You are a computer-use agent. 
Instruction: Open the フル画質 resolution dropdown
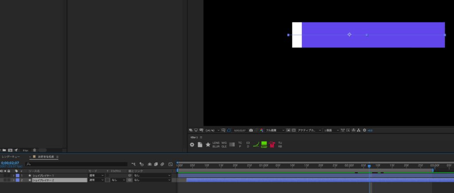tap(275, 130)
